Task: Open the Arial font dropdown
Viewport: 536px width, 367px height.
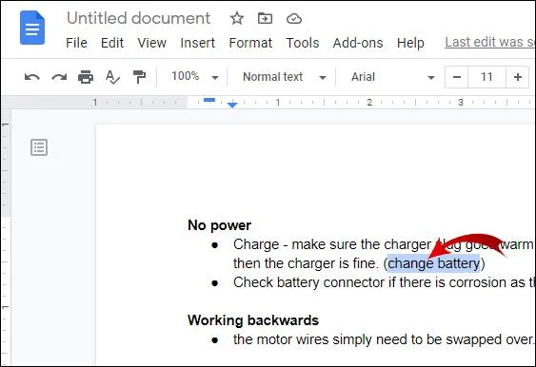Action: (393, 77)
